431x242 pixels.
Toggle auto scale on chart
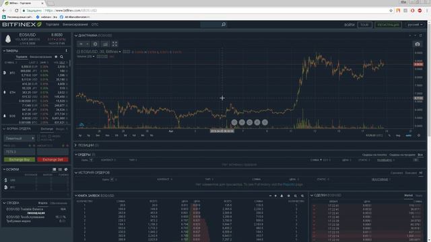409,136
